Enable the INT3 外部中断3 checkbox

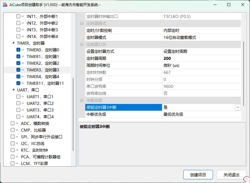pyautogui.click(x=18, y=30)
